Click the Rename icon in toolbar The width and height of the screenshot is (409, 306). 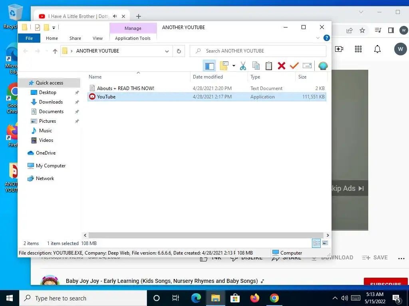click(x=307, y=66)
